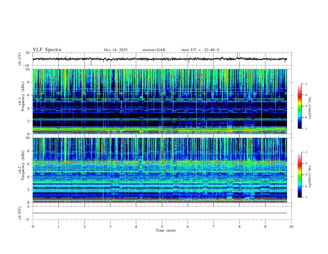The height and width of the screenshot is (254, 328).
Task: Click the "-3" label on ch.1 color bar
Action: click(x=305, y=83)
